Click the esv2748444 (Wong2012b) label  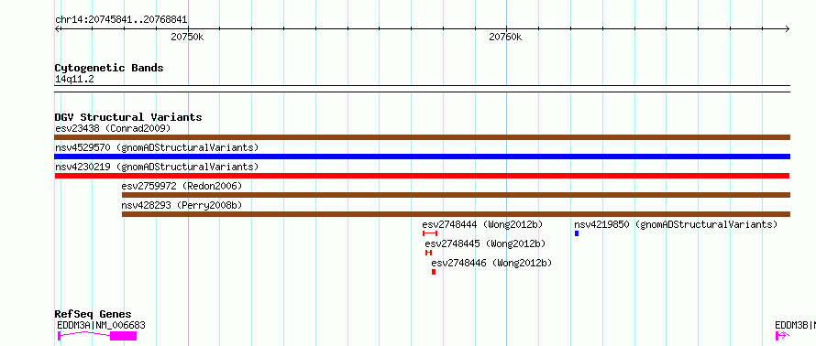(482, 224)
